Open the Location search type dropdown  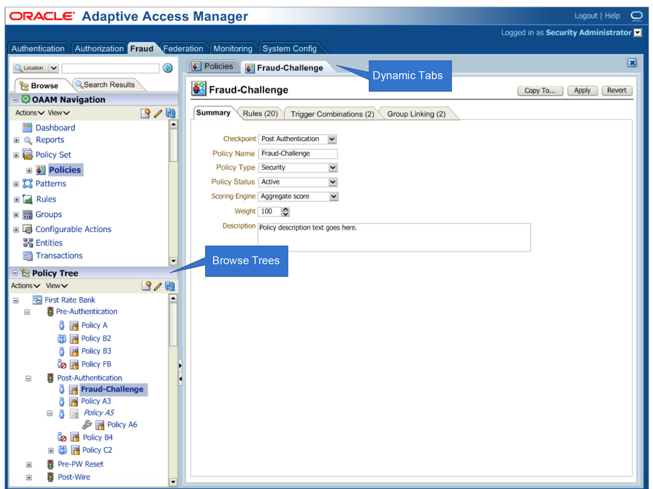tap(54, 68)
